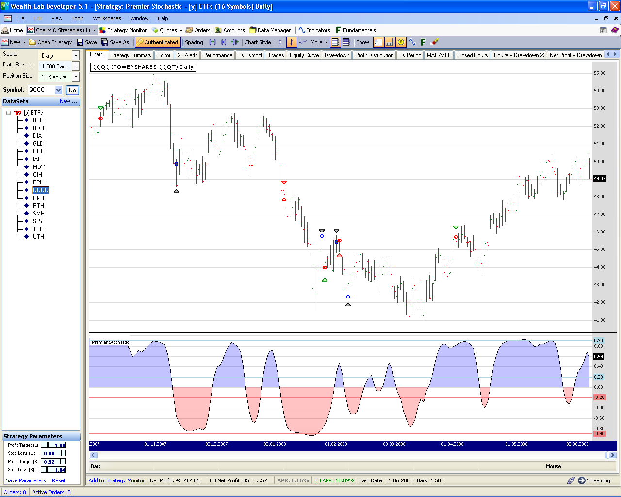Click the eraser icon in the toolbar
The height and width of the screenshot is (497, 621).
[434, 42]
